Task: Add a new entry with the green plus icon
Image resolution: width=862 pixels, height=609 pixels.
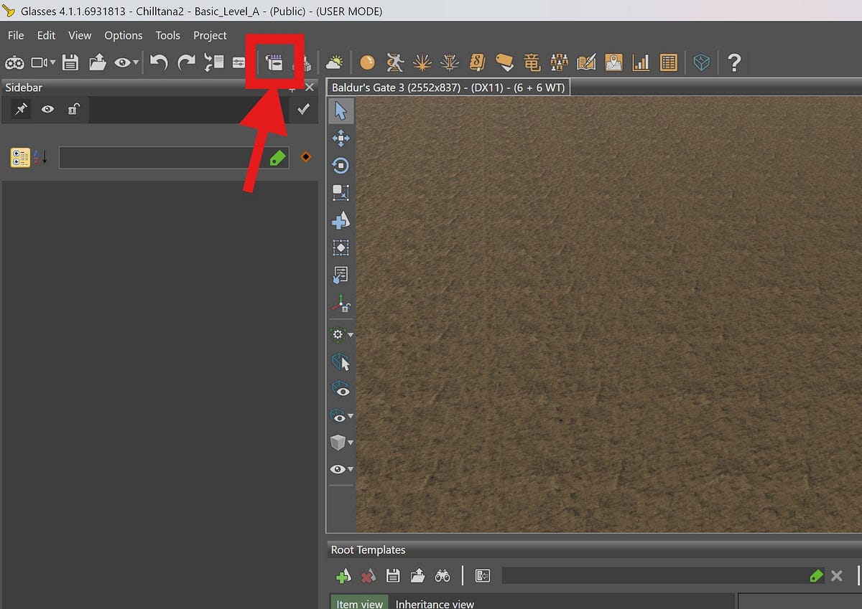Action: [343, 575]
